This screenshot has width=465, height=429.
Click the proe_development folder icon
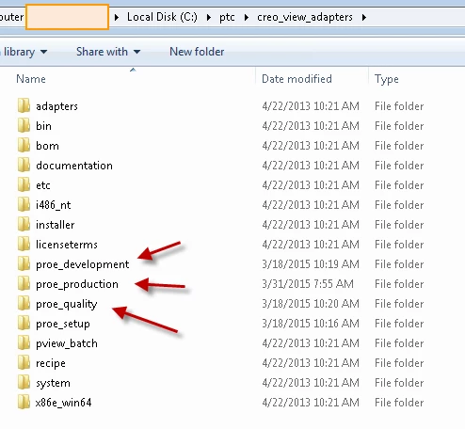coord(24,263)
